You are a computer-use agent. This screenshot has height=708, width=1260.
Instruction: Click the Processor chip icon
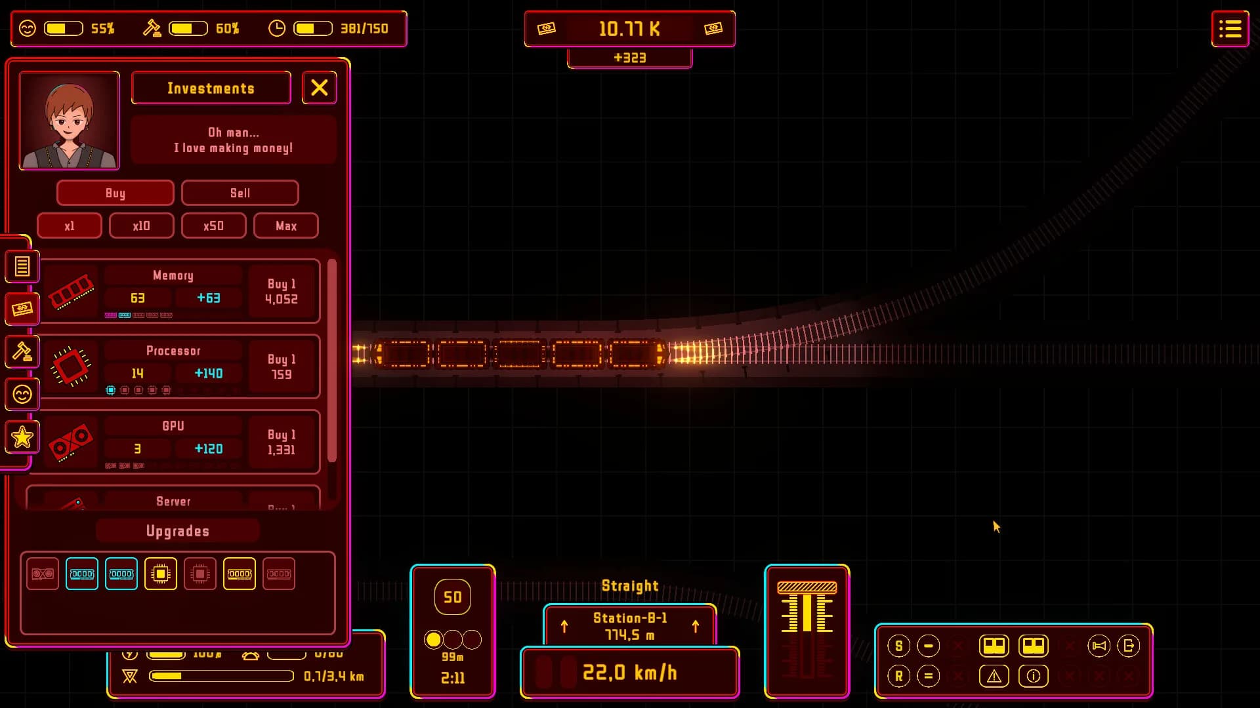[71, 366]
